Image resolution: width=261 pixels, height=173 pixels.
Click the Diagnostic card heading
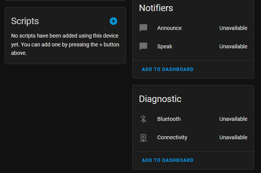click(x=160, y=99)
